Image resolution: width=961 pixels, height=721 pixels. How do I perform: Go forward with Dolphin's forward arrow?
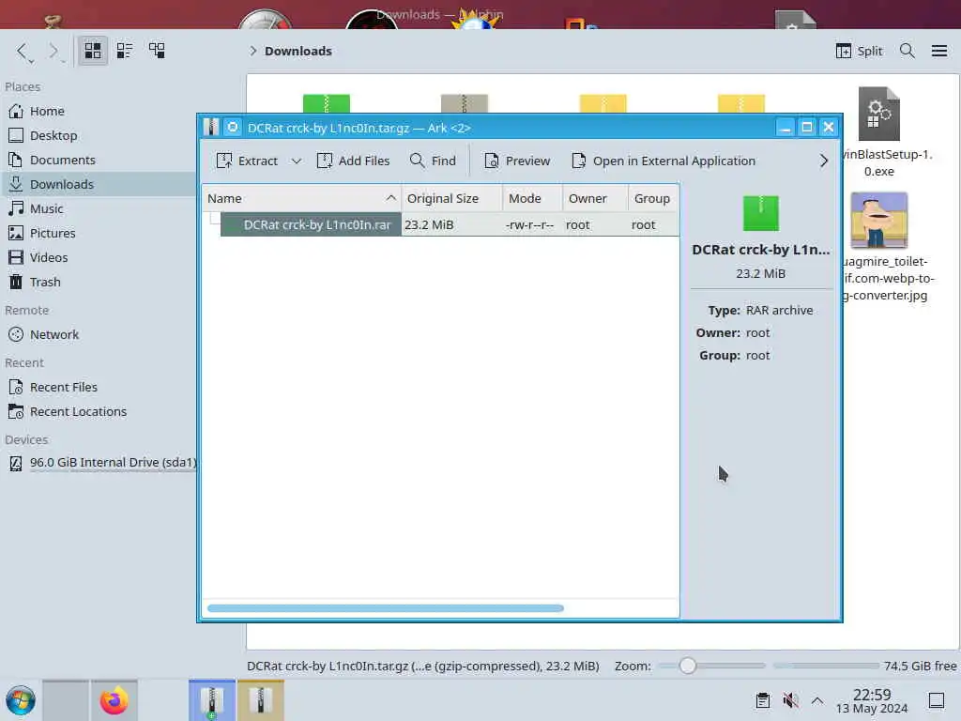pos(55,52)
